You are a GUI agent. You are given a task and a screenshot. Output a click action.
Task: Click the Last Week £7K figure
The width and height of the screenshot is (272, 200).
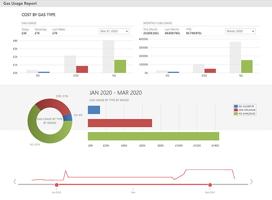click(55, 34)
